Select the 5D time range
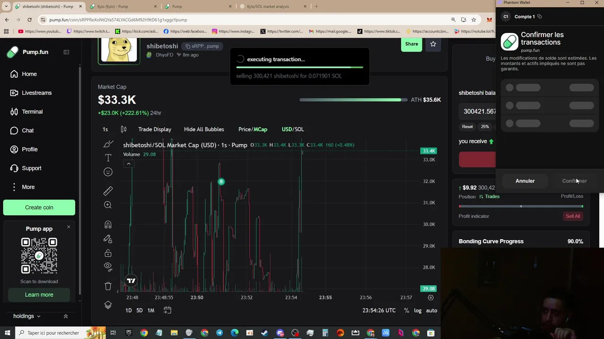Viewport: 604px width, 339px height. coord(139,310)
